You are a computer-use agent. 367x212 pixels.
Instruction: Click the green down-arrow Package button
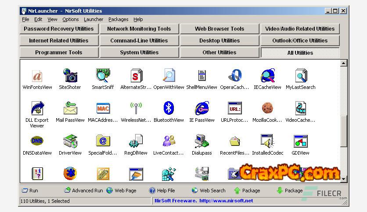click(x=290, y=191)
